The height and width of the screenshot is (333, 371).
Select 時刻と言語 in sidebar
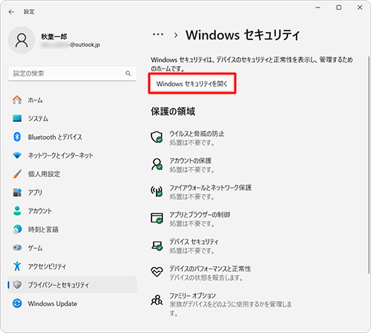click(x=72, y=229)
